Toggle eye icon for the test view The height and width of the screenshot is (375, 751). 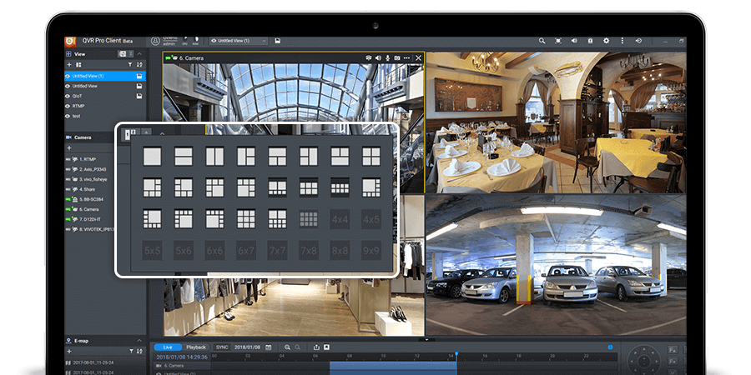point(68,116)
